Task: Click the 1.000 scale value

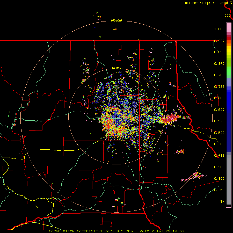Action: [x=219, y=29]
